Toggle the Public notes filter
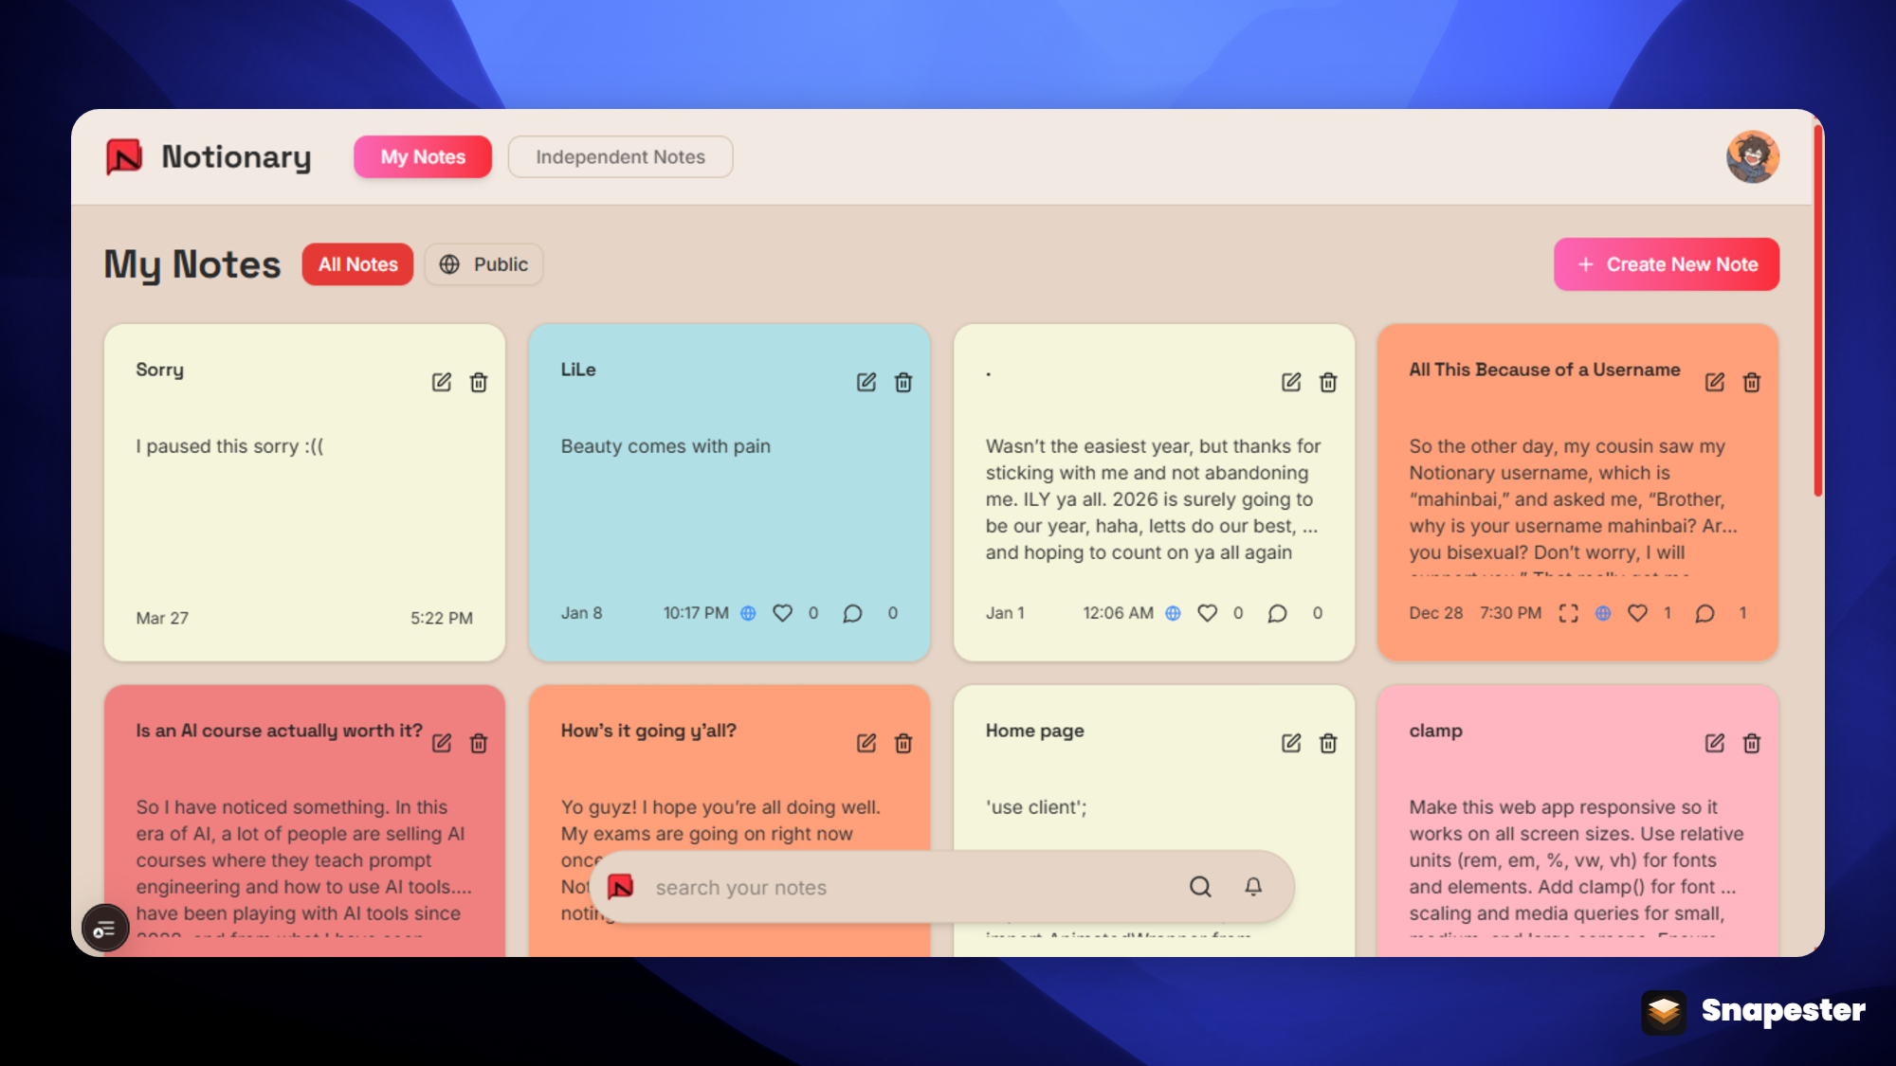1896x1066 pixels. click(483, 264)
